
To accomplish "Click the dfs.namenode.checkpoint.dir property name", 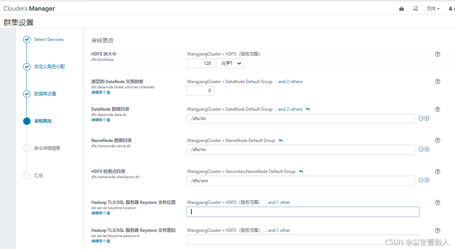I will click(116, 177).
